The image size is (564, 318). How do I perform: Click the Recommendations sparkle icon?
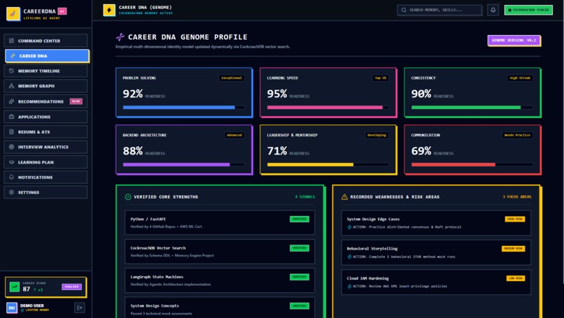(11, 101)
